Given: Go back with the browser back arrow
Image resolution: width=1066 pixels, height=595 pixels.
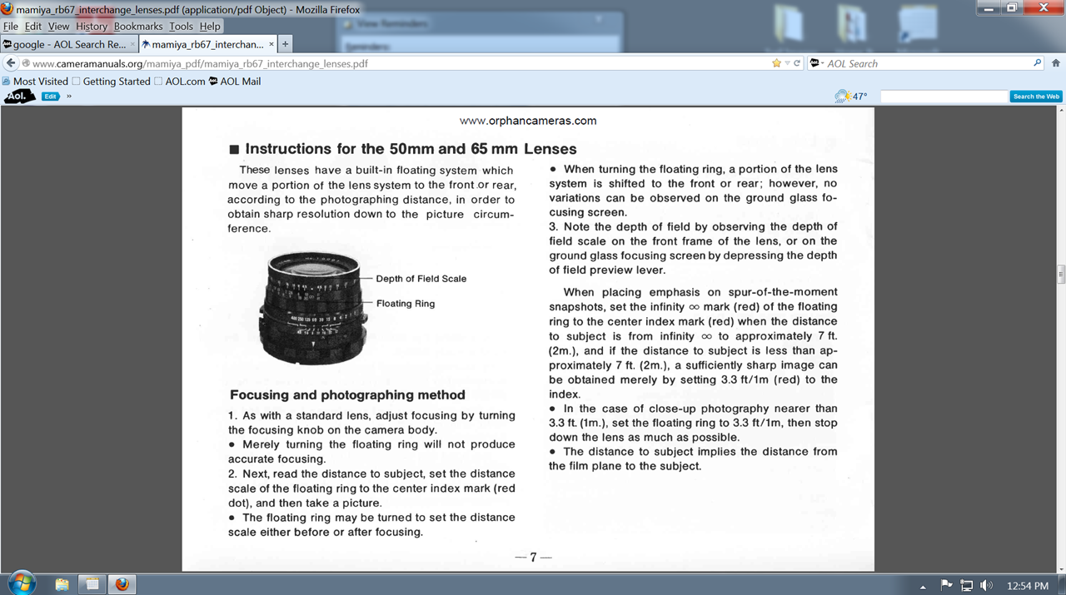Looking at the screenshot, I should 11,63.
